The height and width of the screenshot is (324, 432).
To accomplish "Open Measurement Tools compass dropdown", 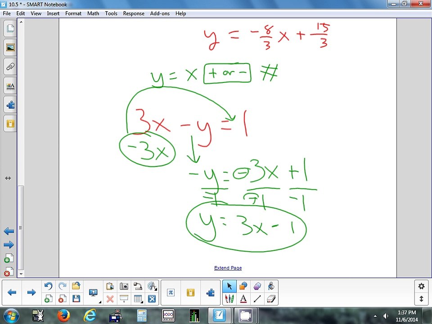I will point(152,286).
